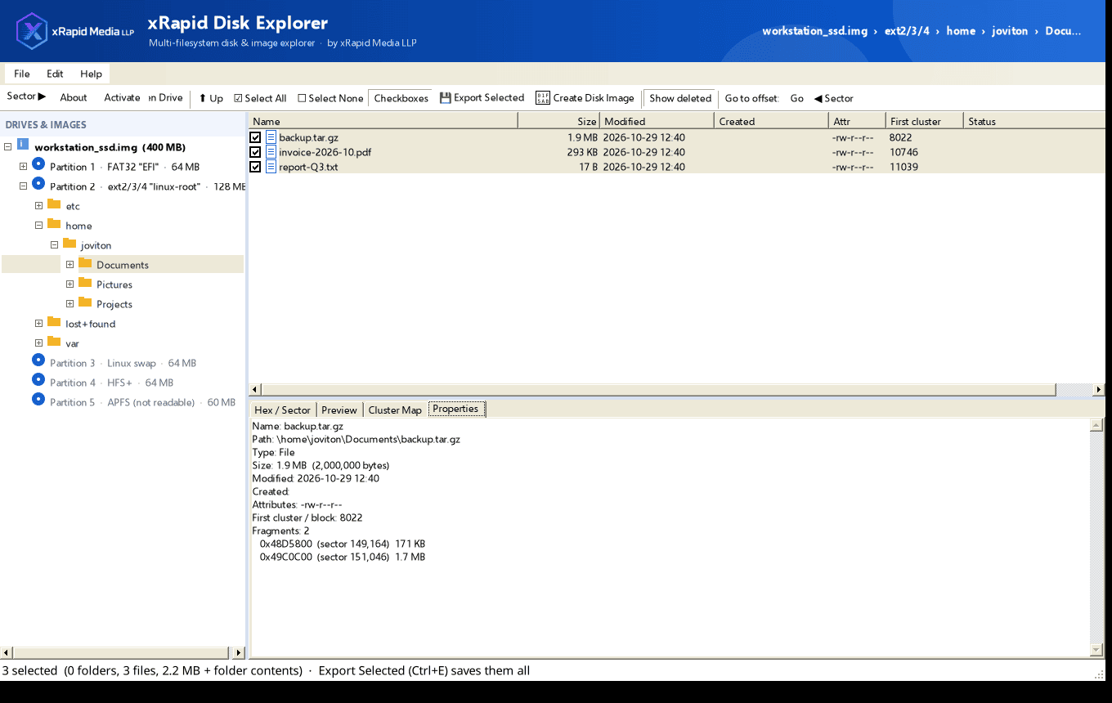Click the home breadcrumb in the header
Screen dimensions: 1112x703
(961, 31)
